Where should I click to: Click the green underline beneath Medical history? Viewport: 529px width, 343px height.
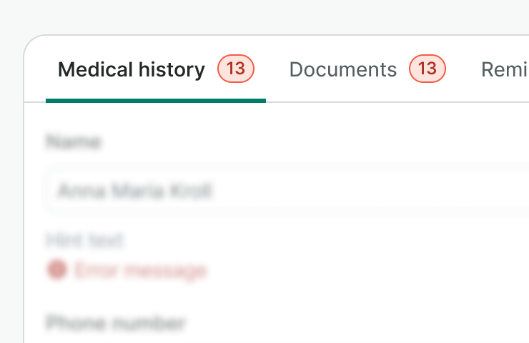[155, 100]
